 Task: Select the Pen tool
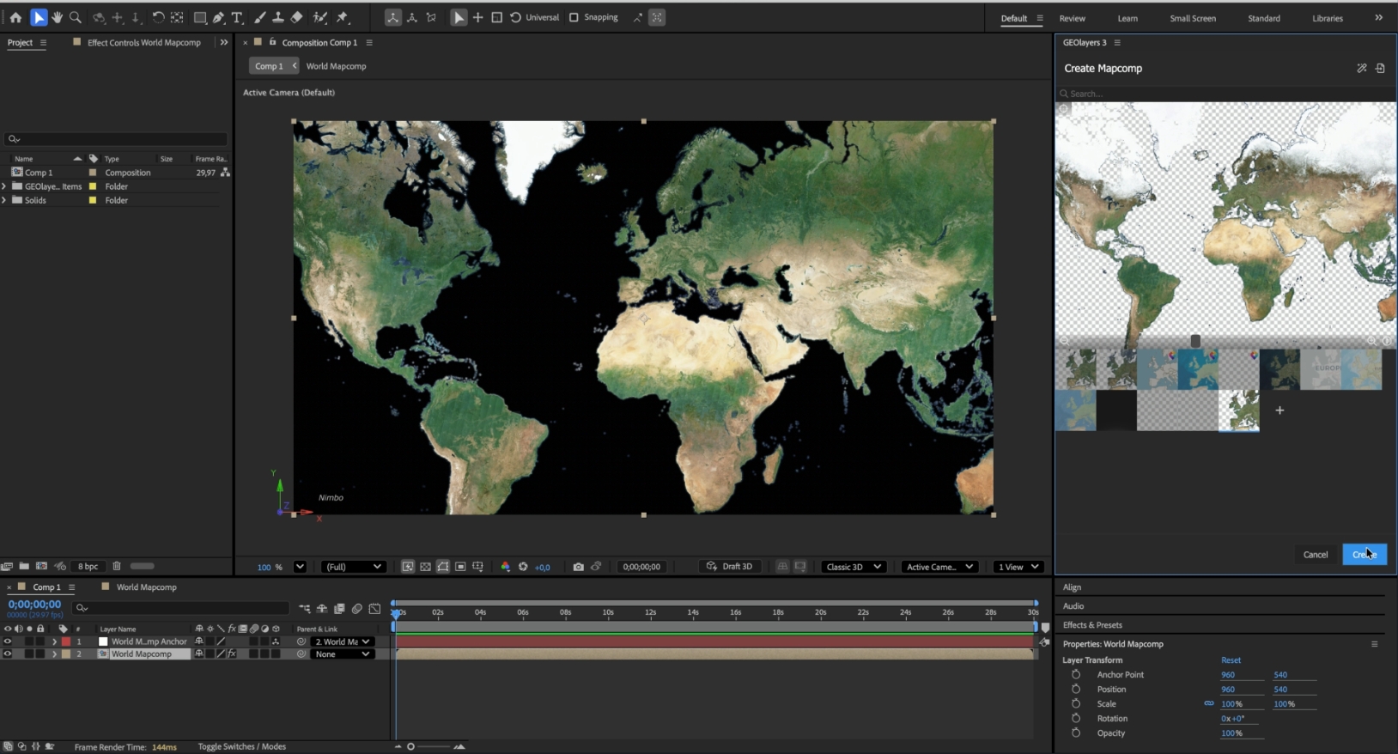219,17
